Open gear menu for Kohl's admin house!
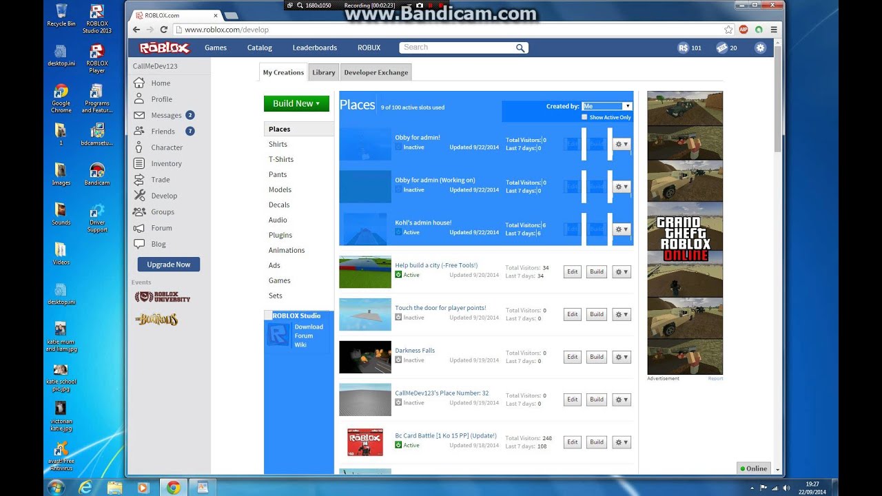The height and width of the screenshot is (496, 882). click(x=622, y=229)
